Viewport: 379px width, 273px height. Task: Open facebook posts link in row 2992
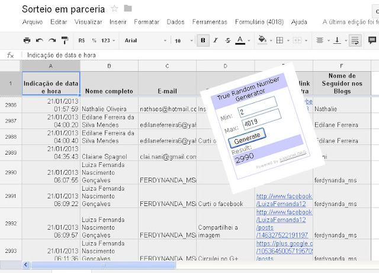[284, 224]
